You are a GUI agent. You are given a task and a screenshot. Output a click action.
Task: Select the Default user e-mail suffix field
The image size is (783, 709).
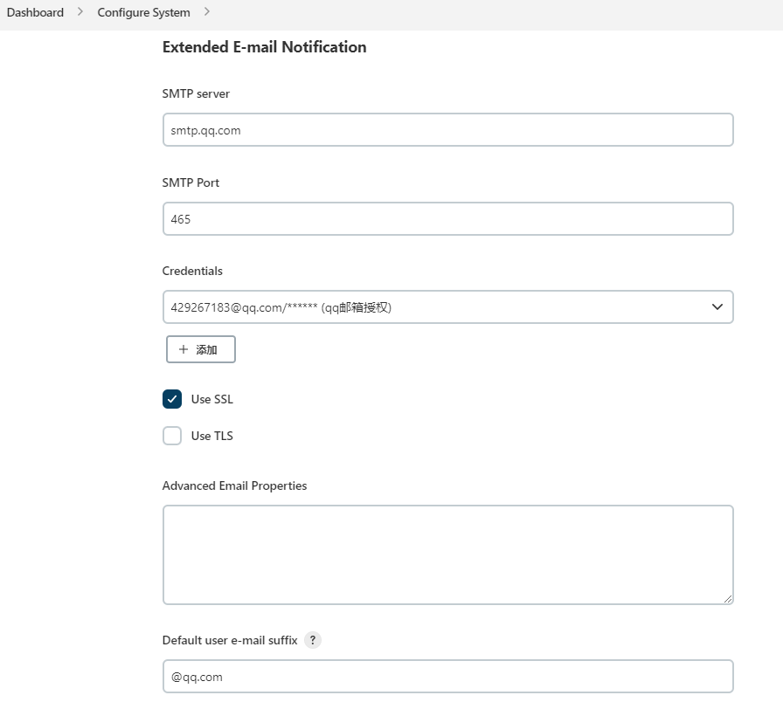click(447, 677)
